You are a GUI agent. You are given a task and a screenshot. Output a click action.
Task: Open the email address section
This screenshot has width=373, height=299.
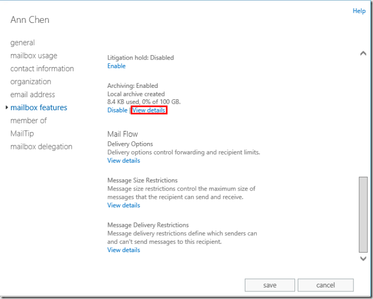click(33, 94)
